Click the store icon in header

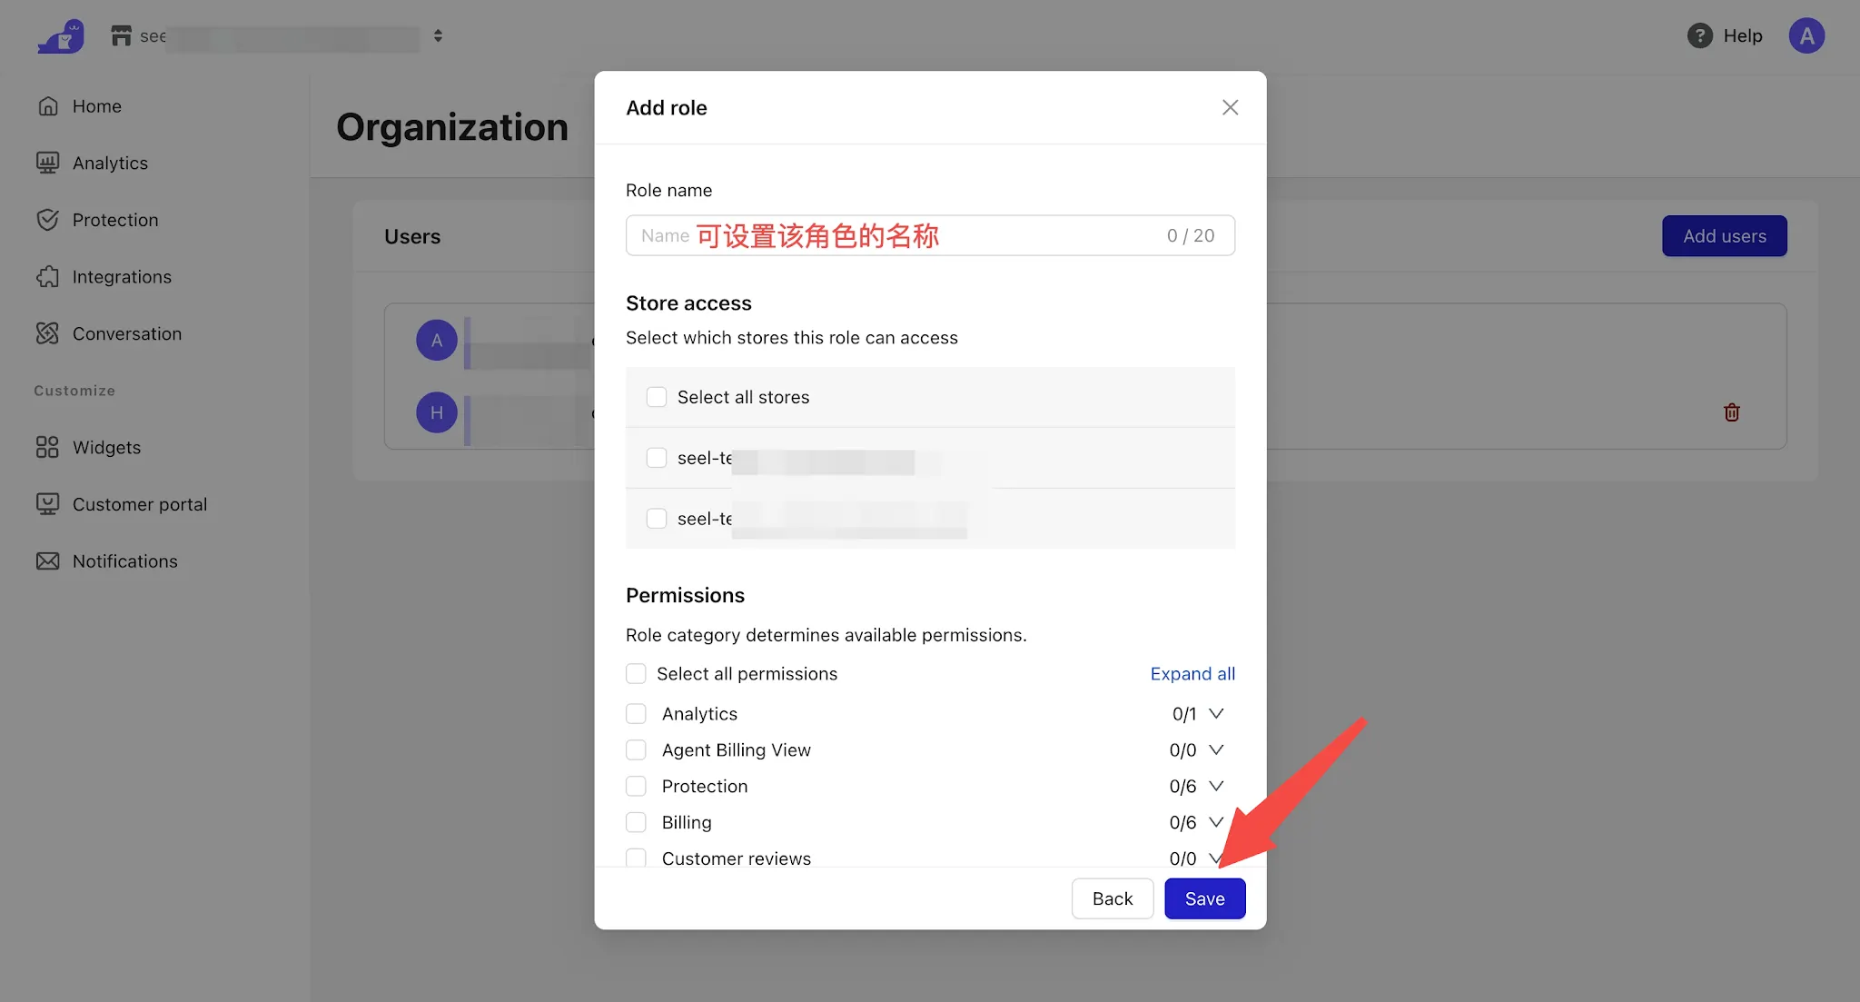pyautogui.click(x=121, y=35)
